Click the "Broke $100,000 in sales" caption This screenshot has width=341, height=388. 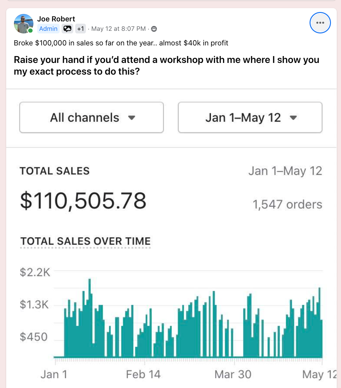pos(121,43)
